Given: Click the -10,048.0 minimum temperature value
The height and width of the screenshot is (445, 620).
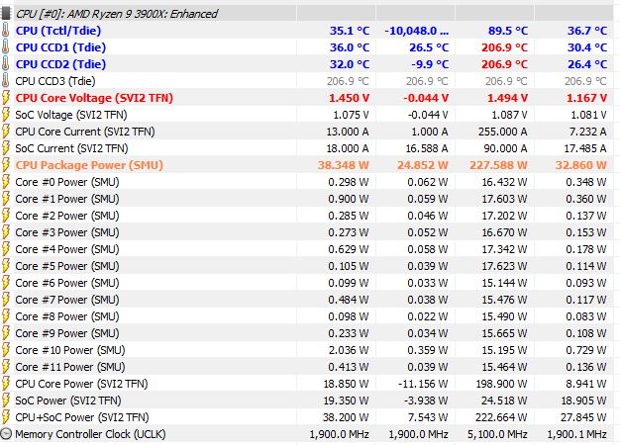Looking at the screenshot, I should point(417,31).
